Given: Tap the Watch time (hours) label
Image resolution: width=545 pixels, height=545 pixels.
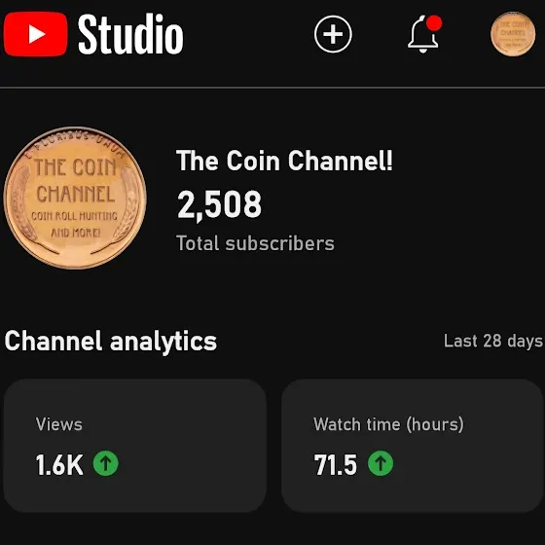Looking at the screenshot, I should (x=388, y=424).
